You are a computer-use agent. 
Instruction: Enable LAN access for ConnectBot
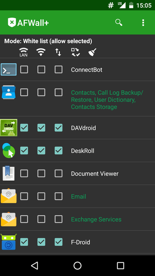pos(24,69)
